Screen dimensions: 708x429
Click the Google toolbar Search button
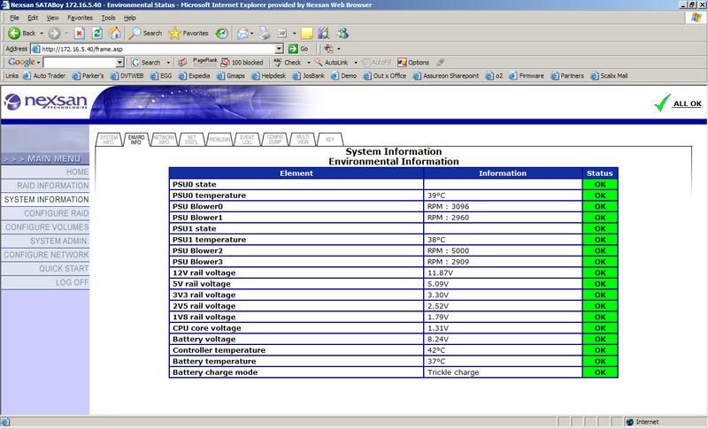[146, 62]
